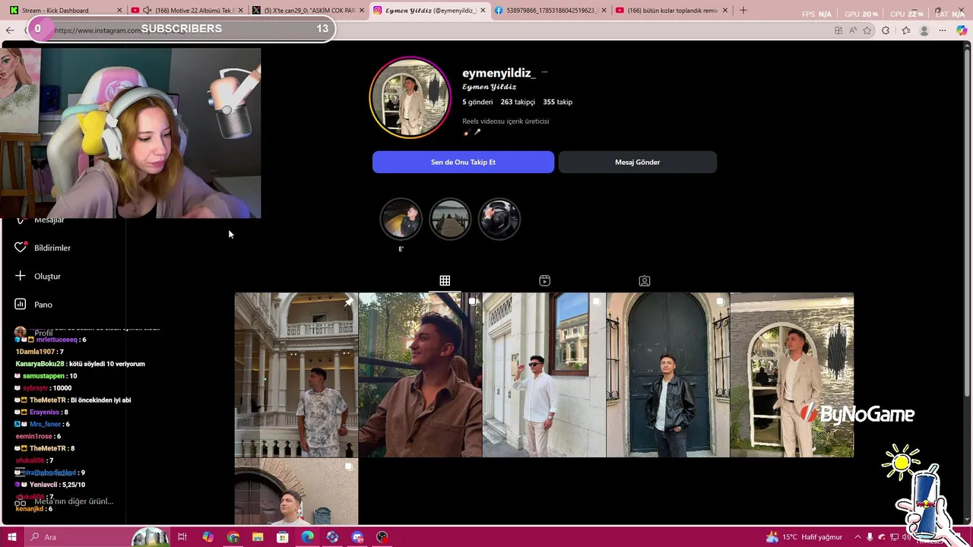Open the brown jacket smiling post
973x547 pixels.
[420, 375]
